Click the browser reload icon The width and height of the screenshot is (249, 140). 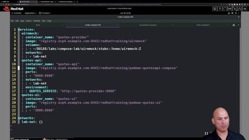point(6,4)
